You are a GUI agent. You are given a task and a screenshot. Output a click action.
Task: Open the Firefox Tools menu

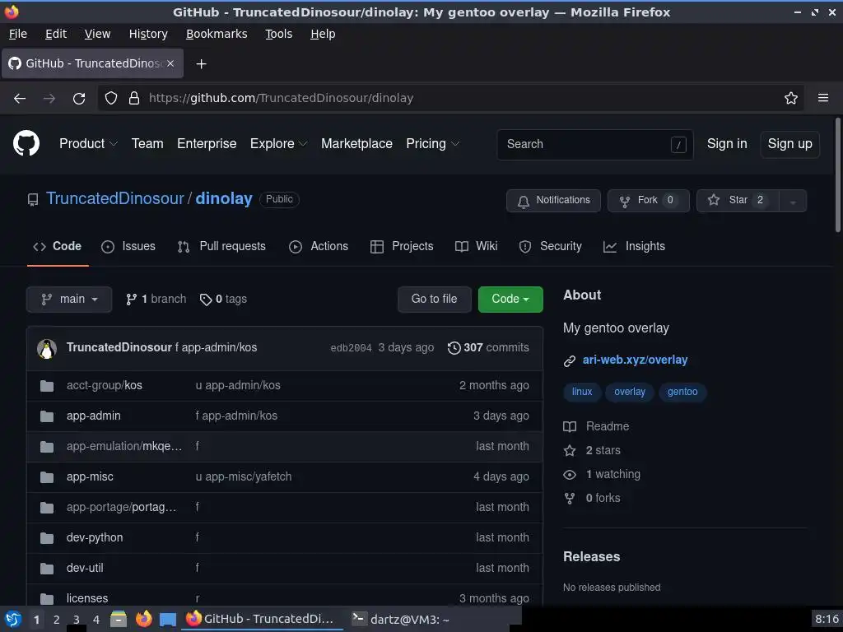pos(278,34)
